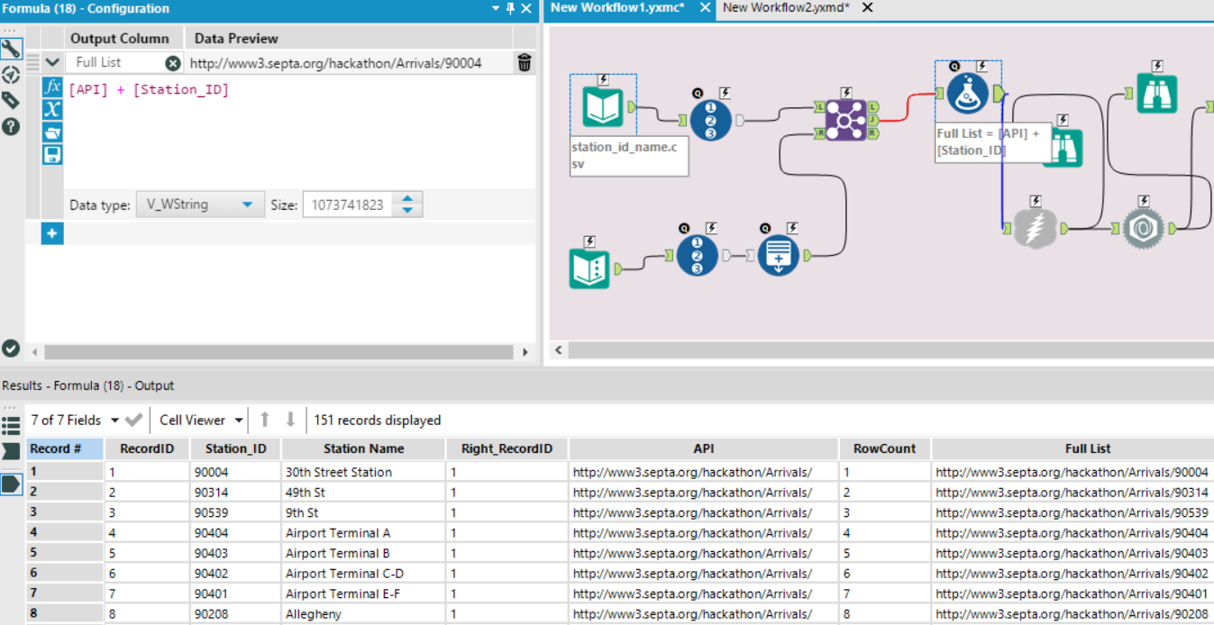Click the Save expression floppy disk icon
The width and height of the screenshot is (1214, 625).
52,155
